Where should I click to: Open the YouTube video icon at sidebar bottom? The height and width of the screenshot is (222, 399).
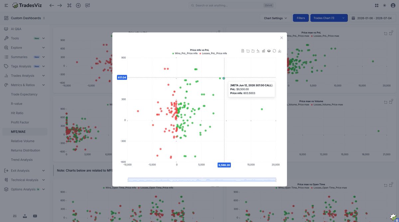tap(35, 216)
